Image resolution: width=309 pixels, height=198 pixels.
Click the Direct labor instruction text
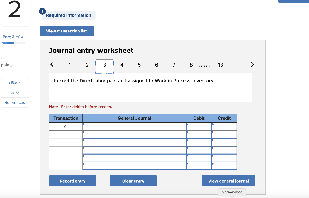pos(134,81)
